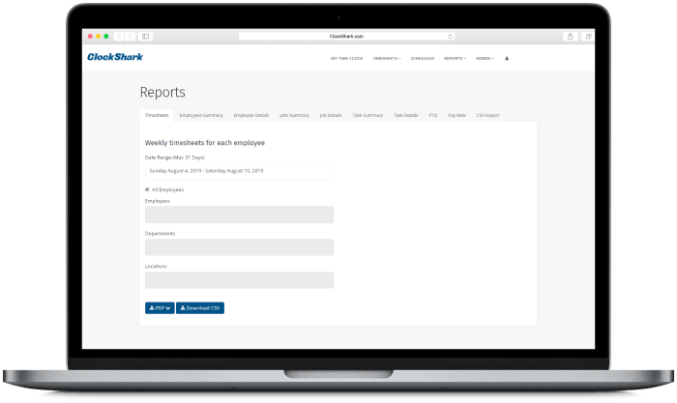Expand the Reports navigation menu
This screenshot has height=403, width=677.
point(455,58)
